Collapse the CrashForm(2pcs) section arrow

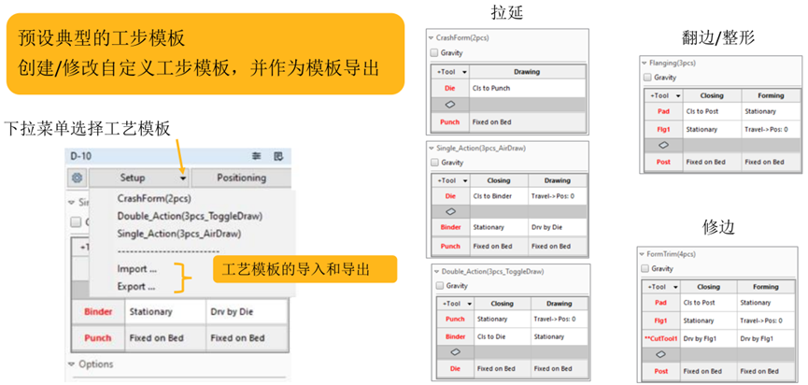(431, 38)
